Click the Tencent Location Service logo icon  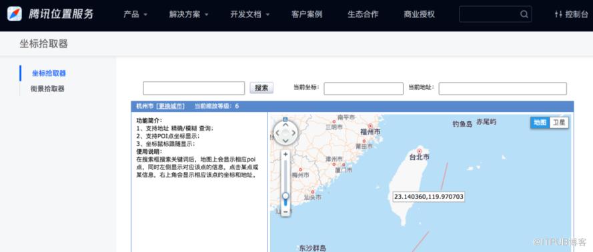(x=15, y=13)
